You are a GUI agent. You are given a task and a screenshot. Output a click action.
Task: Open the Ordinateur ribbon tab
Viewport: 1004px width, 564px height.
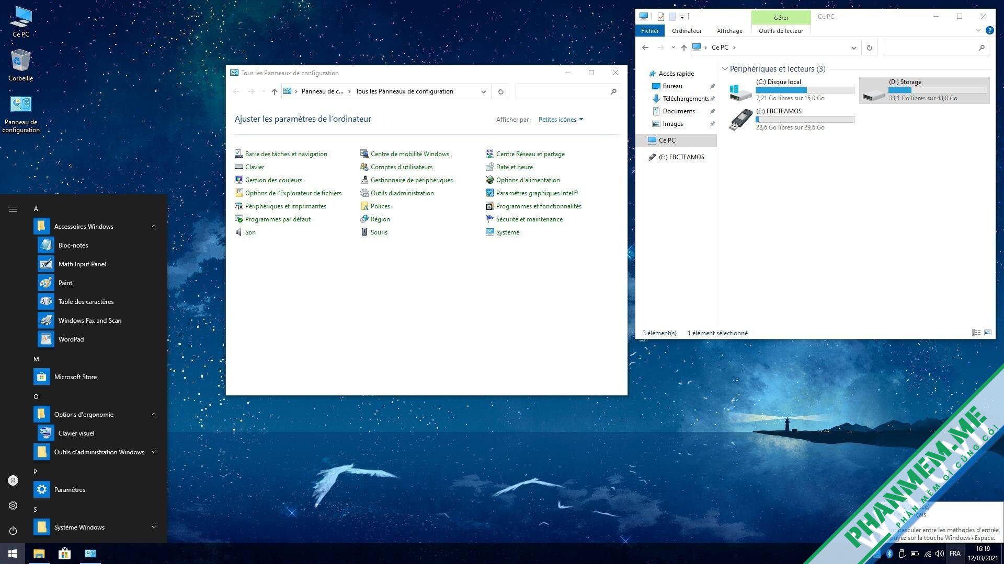[x=687, y=31]
